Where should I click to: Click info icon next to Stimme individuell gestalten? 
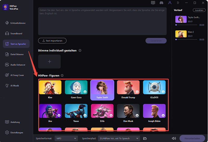coord(80,51)
